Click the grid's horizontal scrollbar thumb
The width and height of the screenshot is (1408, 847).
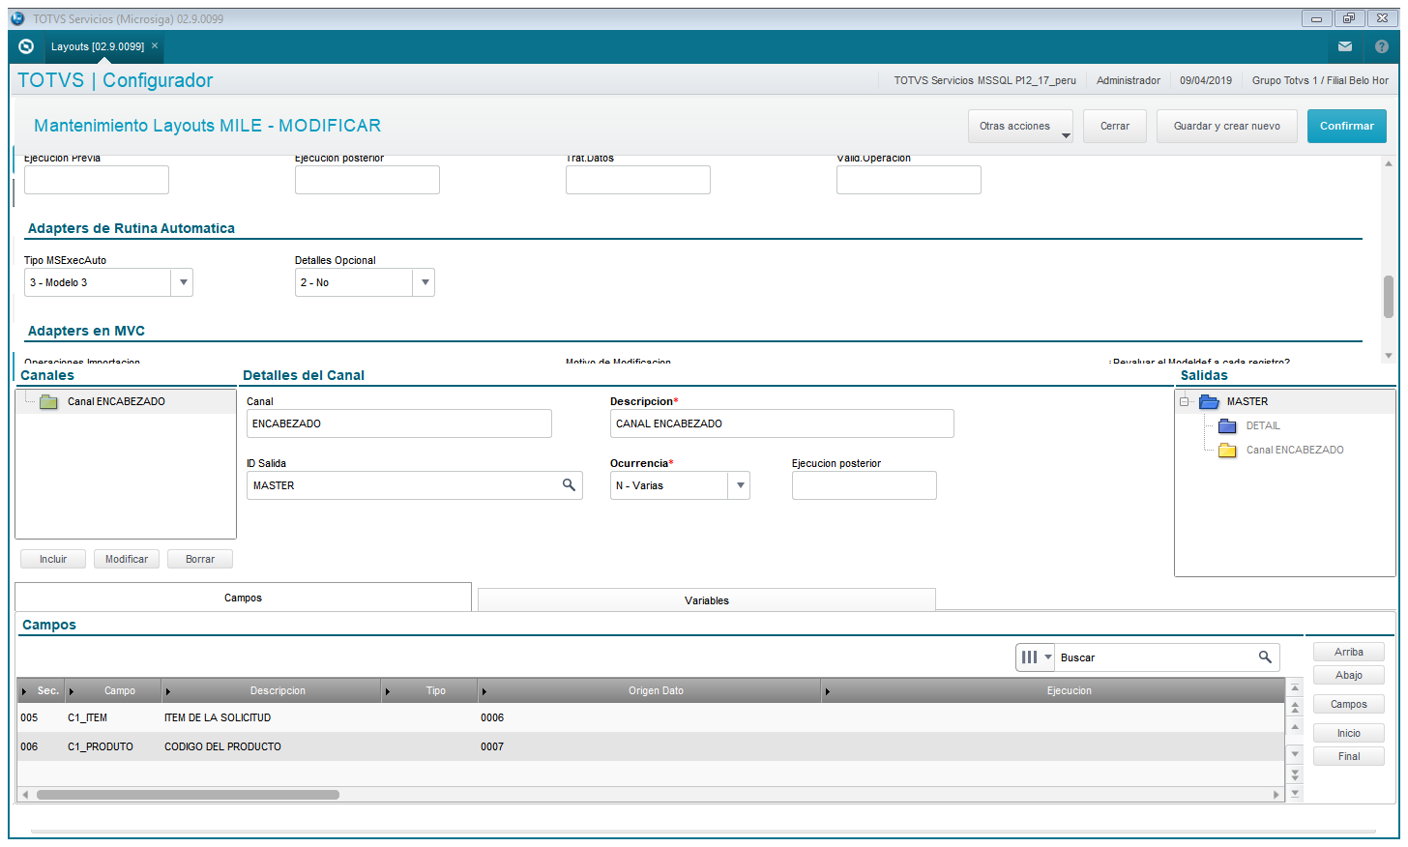point(188,795)
